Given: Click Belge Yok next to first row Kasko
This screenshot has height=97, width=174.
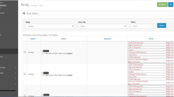Looking at the screenshot, I should click(170, 50).
